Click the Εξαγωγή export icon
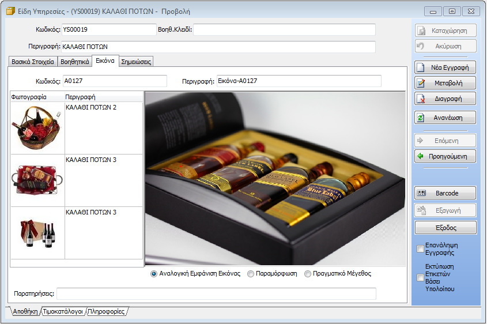The image size is (487, 324). (x=421, y=210)
